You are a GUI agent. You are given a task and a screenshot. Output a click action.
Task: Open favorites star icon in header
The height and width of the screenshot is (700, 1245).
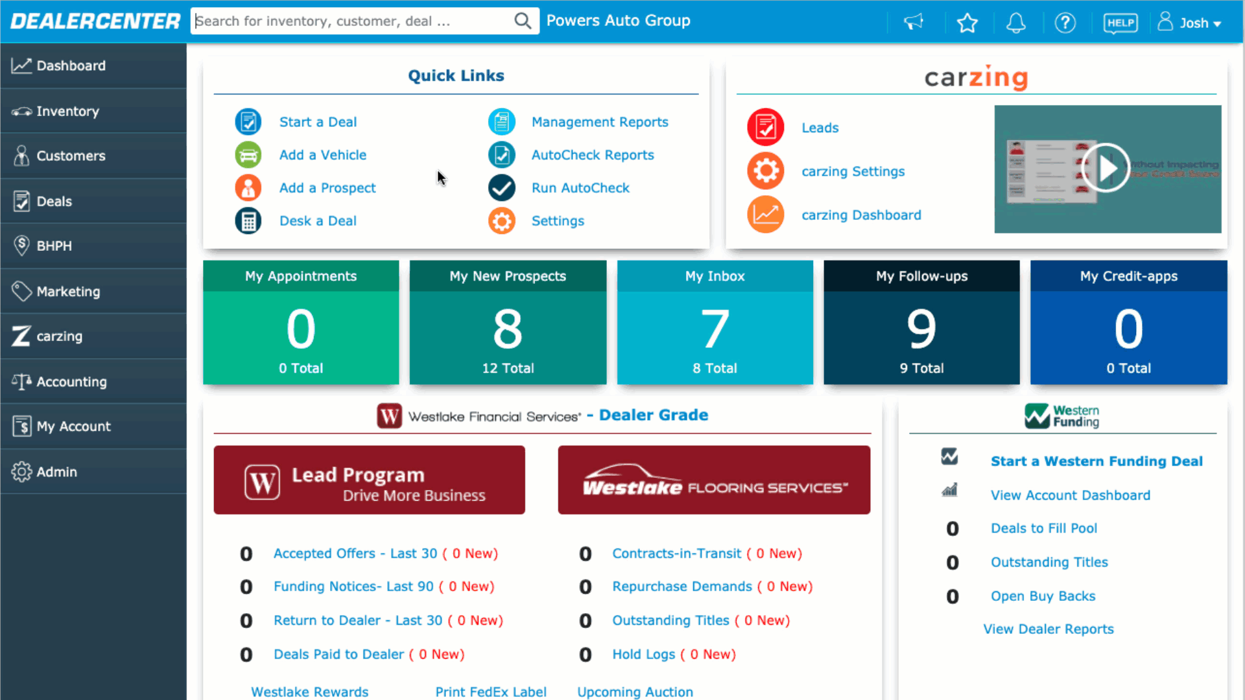tap(967, 23)
